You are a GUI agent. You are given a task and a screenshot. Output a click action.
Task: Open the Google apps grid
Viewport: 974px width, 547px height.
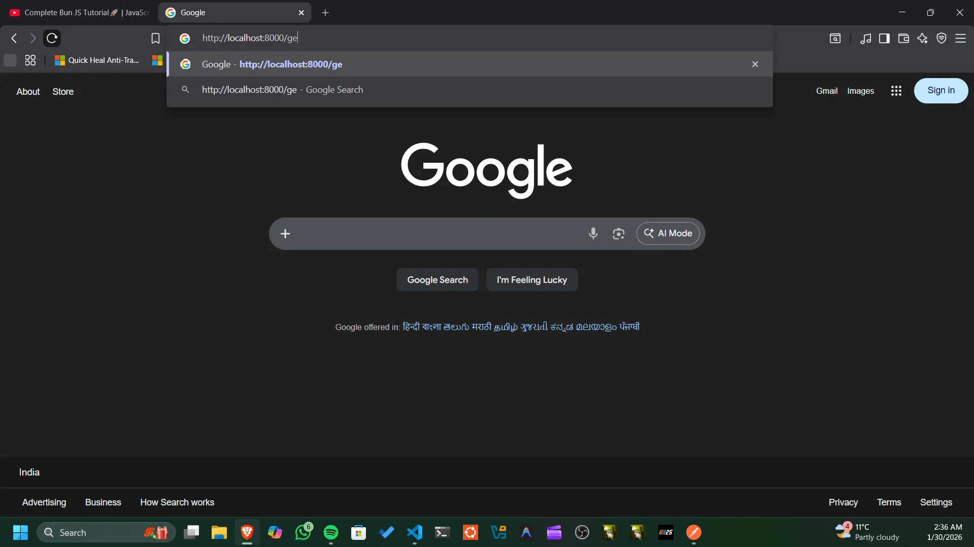(x=896, y=91)
